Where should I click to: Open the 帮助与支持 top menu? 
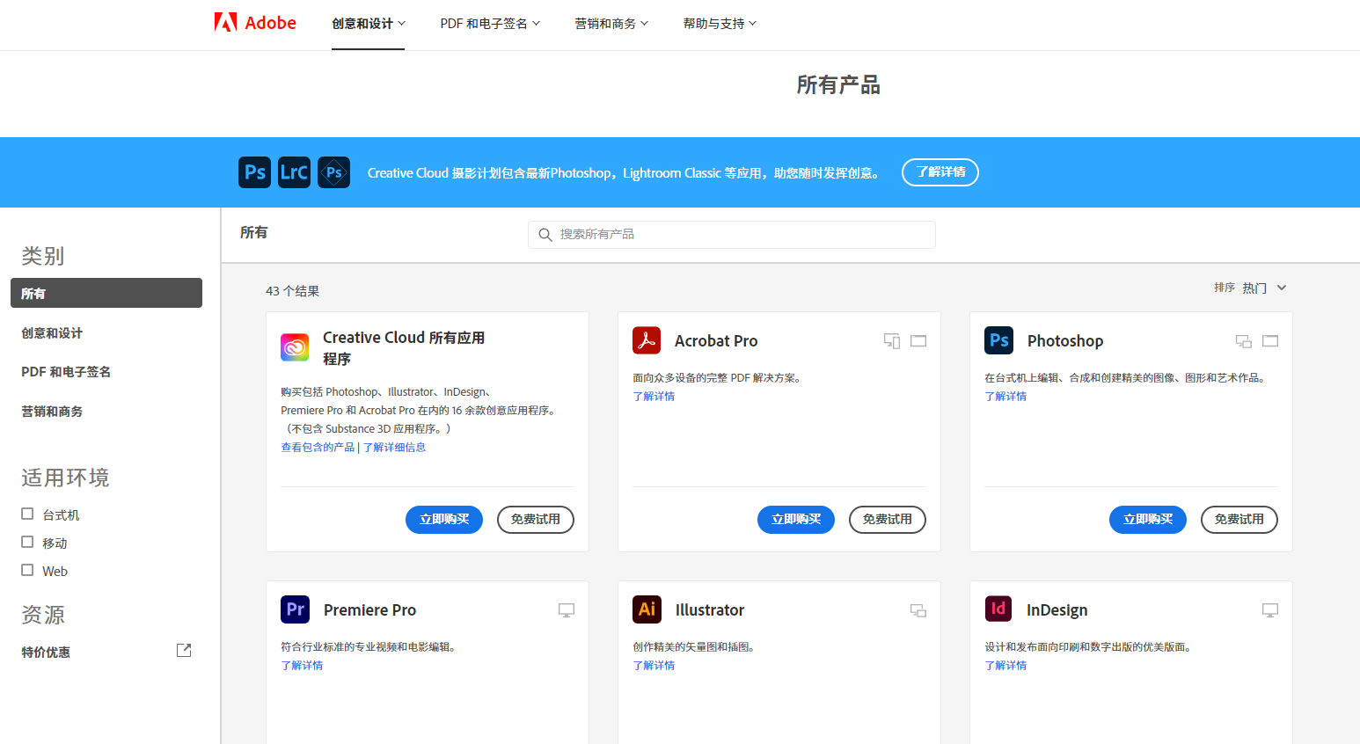click(x=720, y=24)
